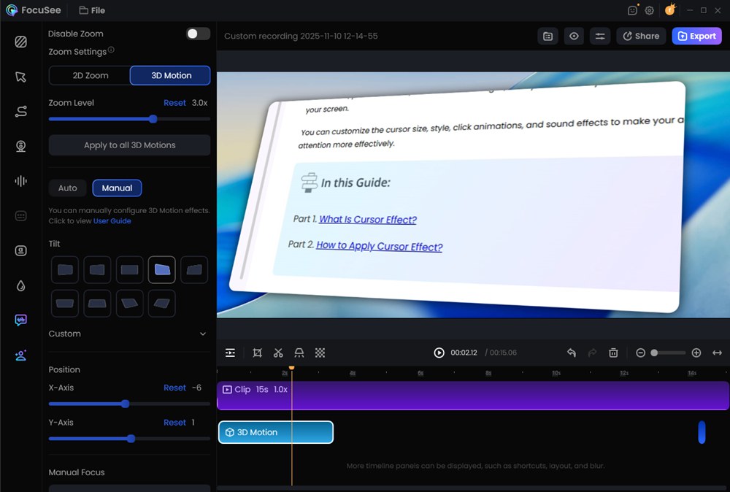Delete selection with the trash icon

click(613, 353)
